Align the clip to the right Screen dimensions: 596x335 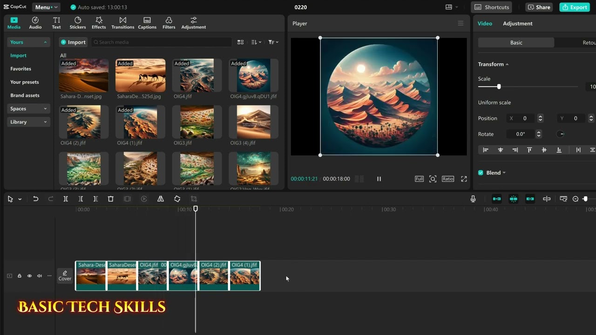click(515, 150)
